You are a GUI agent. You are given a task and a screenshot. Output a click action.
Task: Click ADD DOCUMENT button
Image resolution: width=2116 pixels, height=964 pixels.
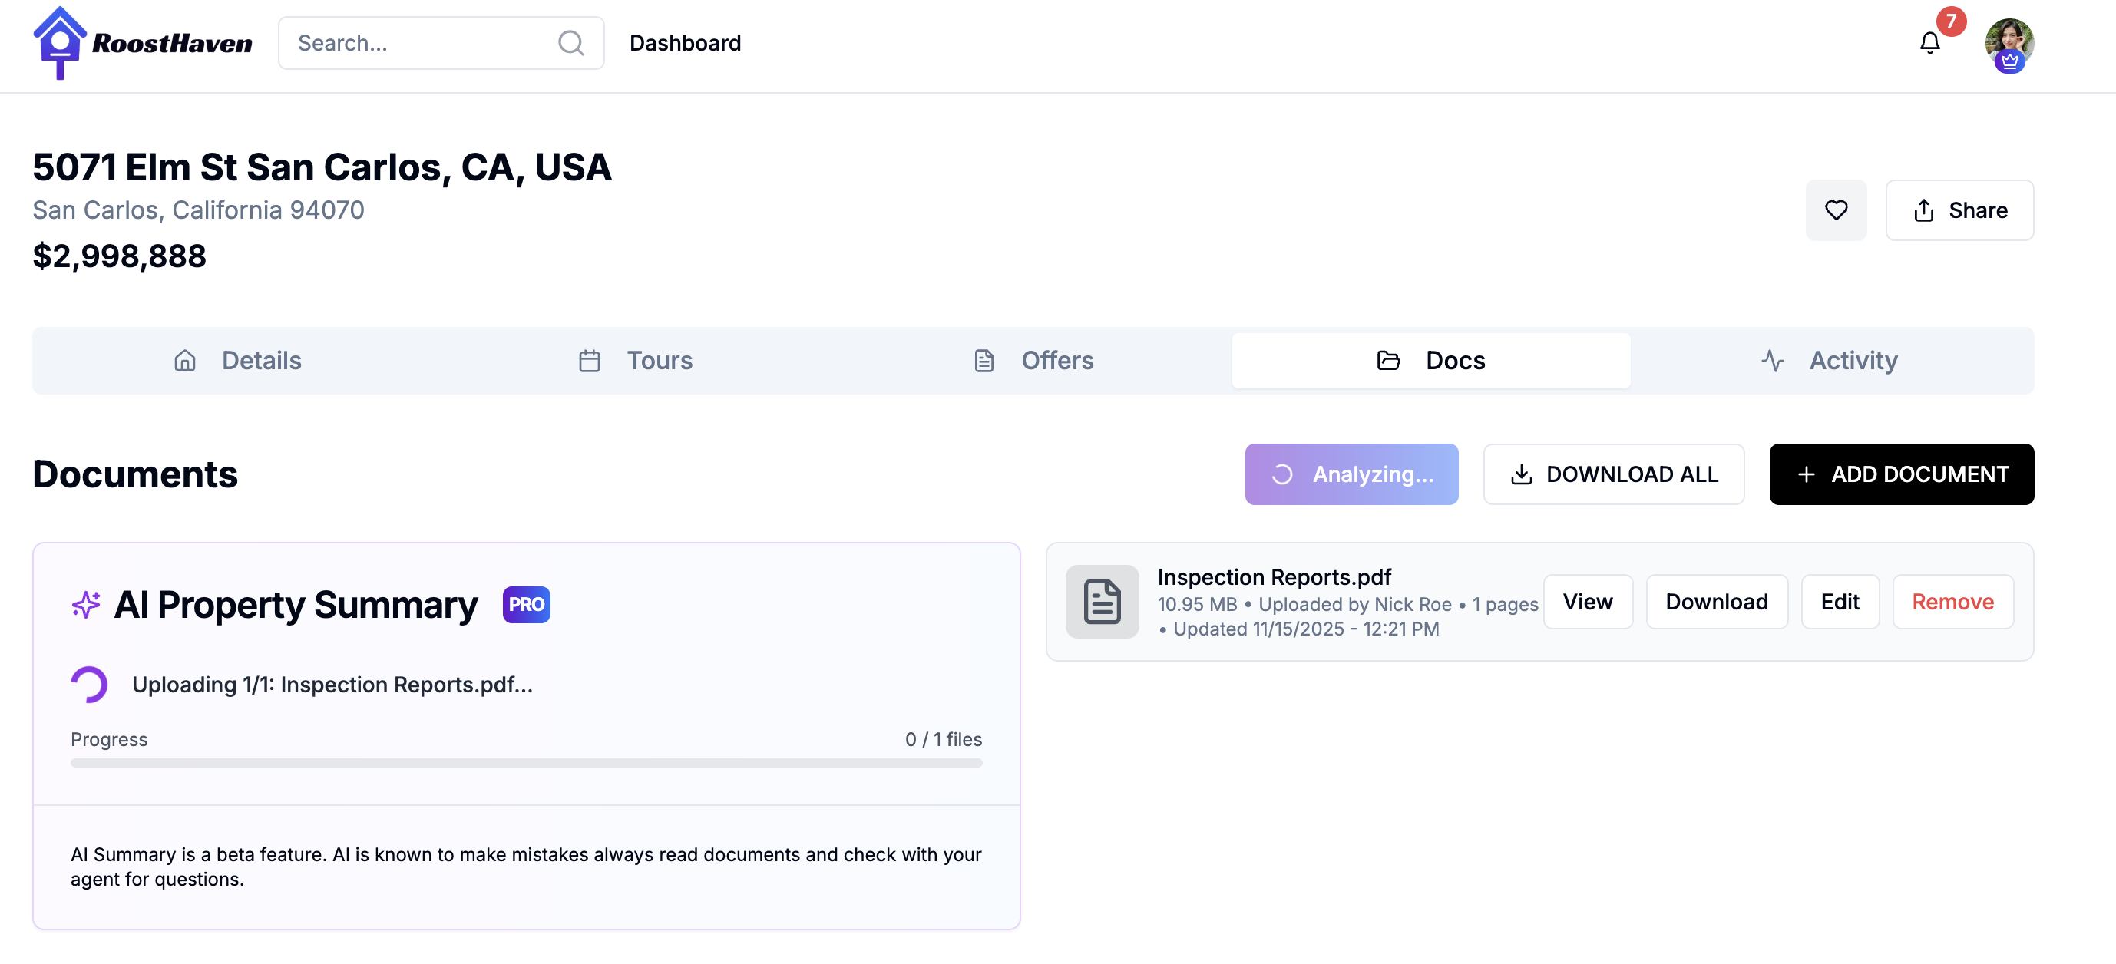point(1901,474)
